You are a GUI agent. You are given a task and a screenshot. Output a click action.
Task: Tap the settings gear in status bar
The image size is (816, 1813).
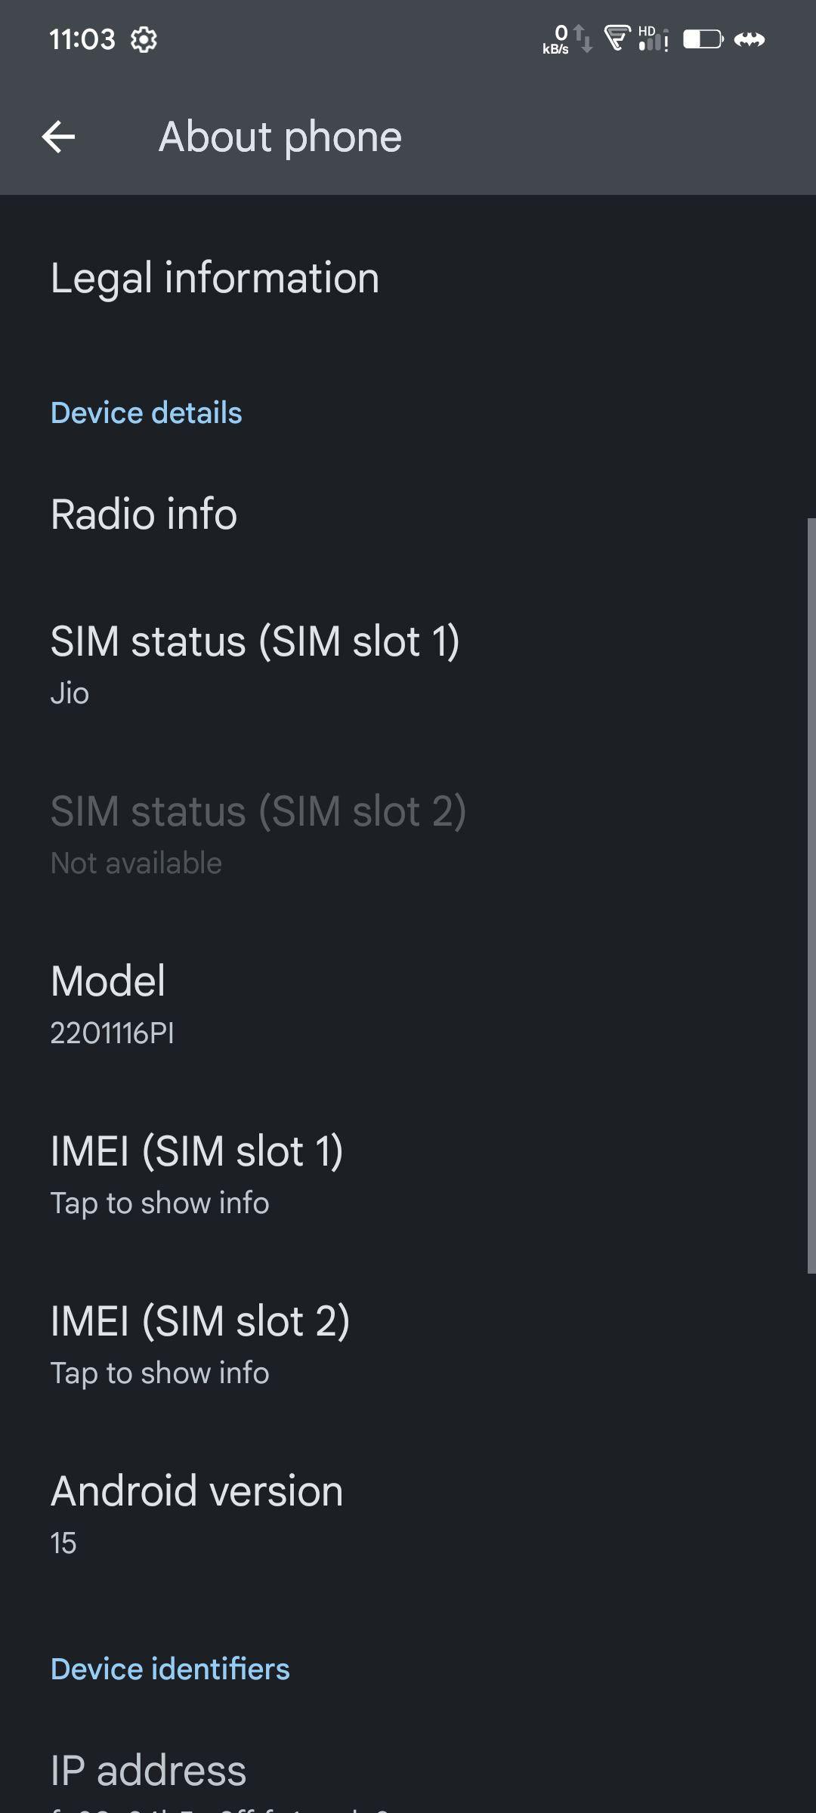click(x=144, y=39)
